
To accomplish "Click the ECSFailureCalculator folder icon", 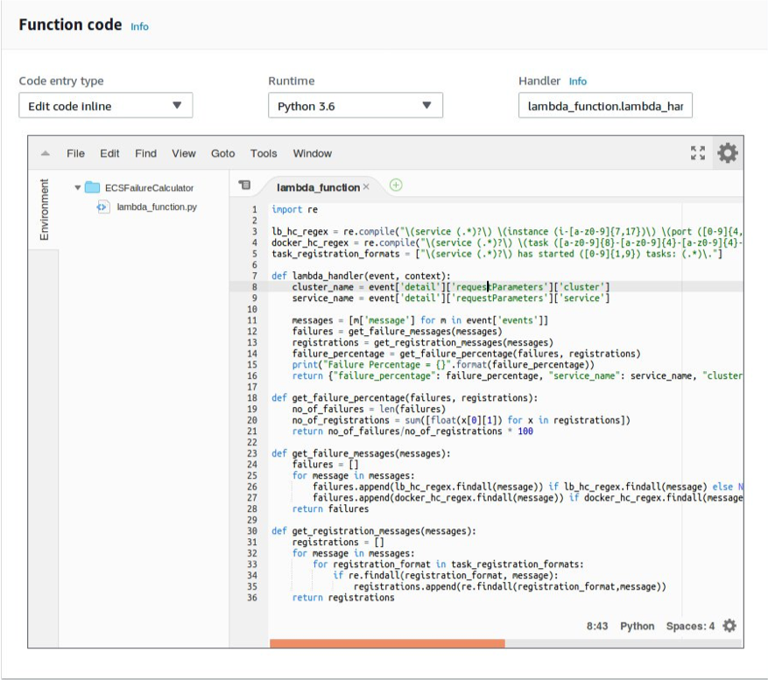I will [x=92, y=187].
